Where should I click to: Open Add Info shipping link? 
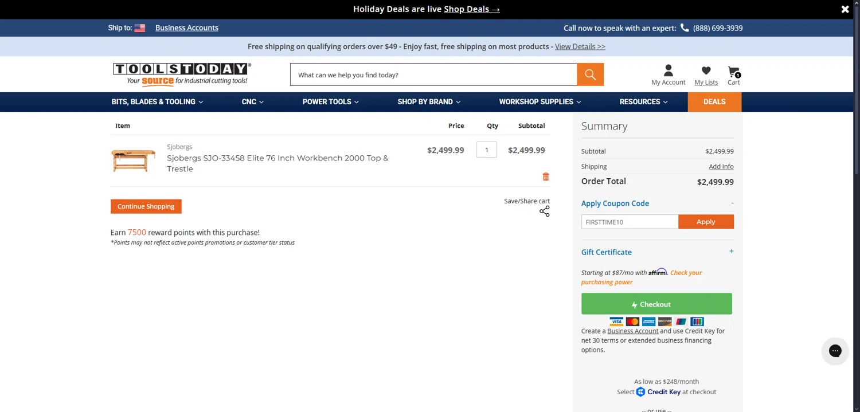[721, 167]
